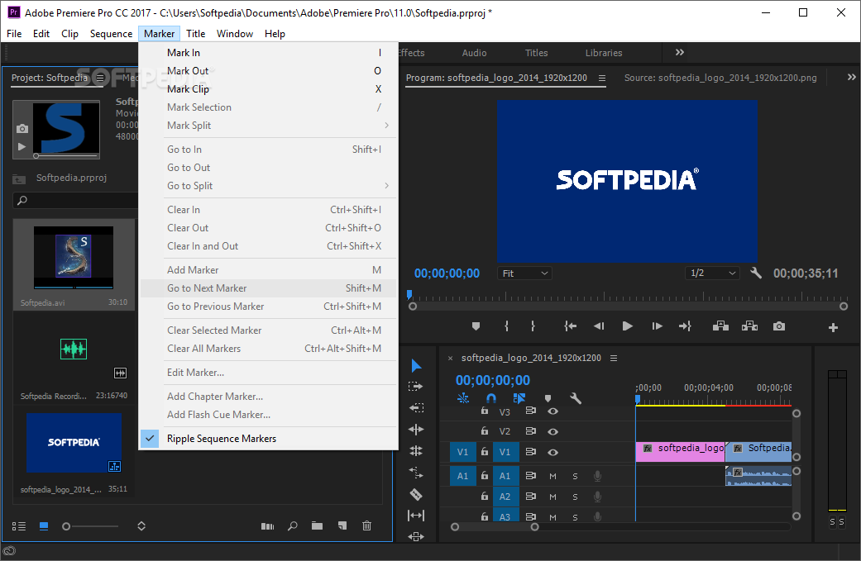Open the Program monitor panel menu
This screenshot has width=861, height=561.
(602, 78)
